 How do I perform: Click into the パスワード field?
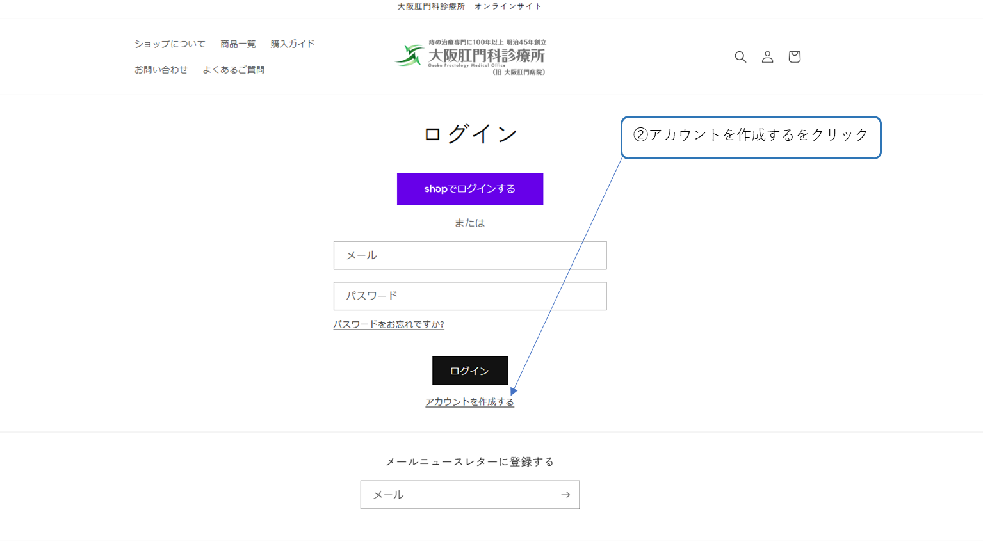pyautogui.click(x=469, y=296)
